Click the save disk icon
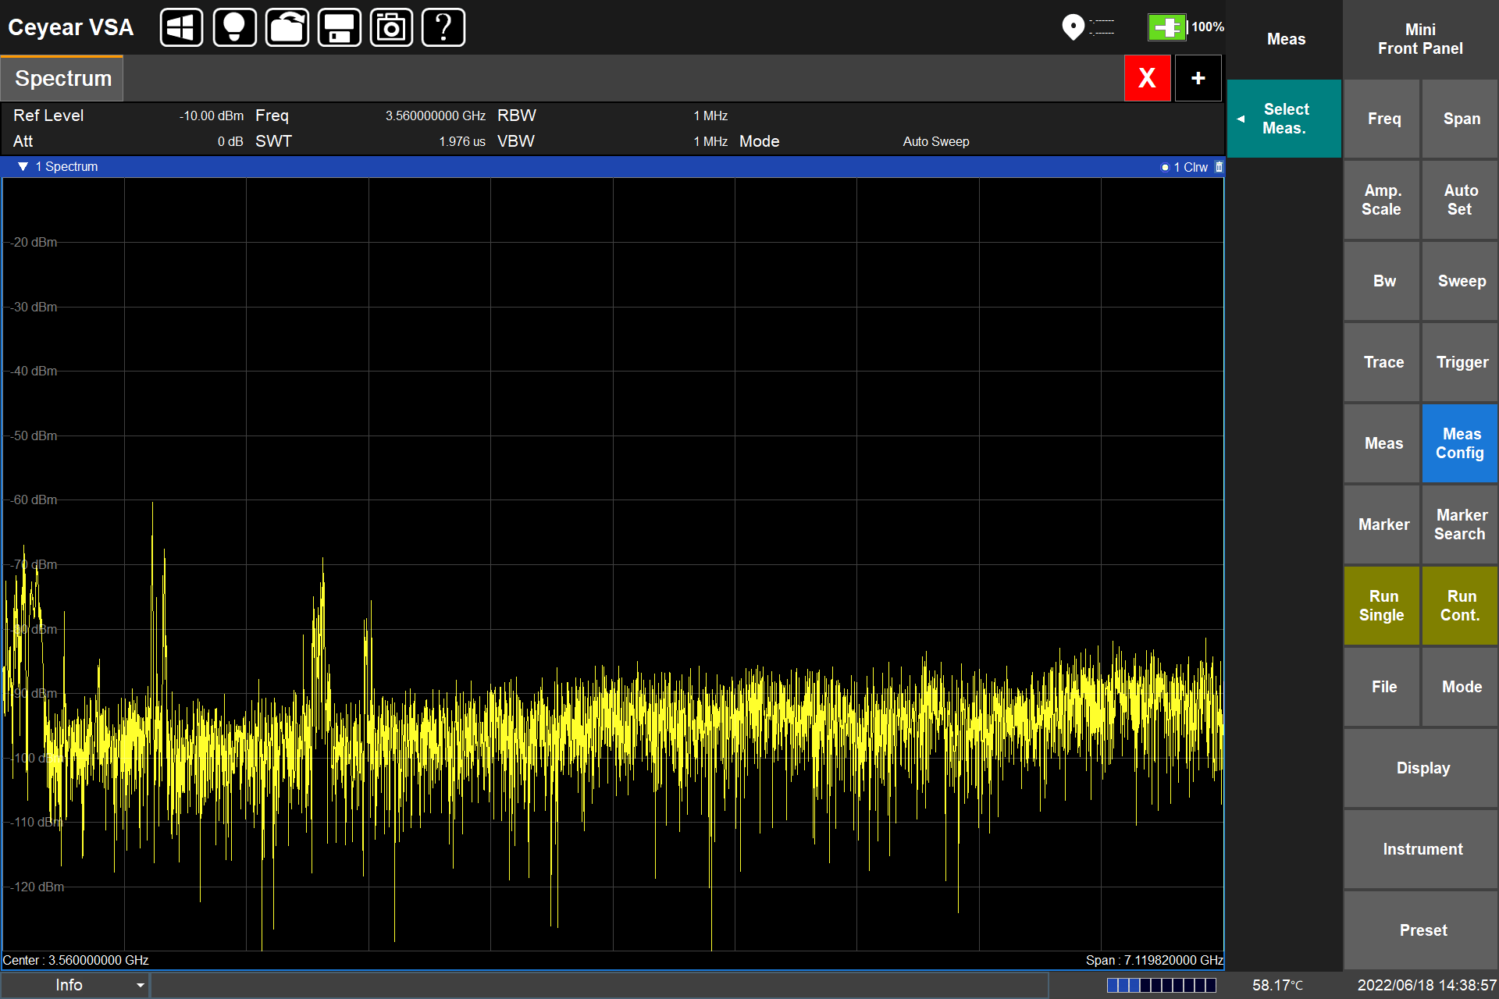Image resolution: width=1499 pixels, height=999 pixels. (x=339, y=28)
